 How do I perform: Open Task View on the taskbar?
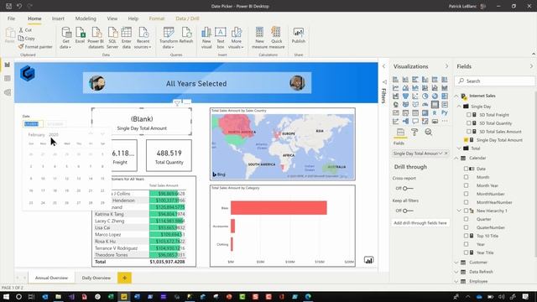(31, 296)
